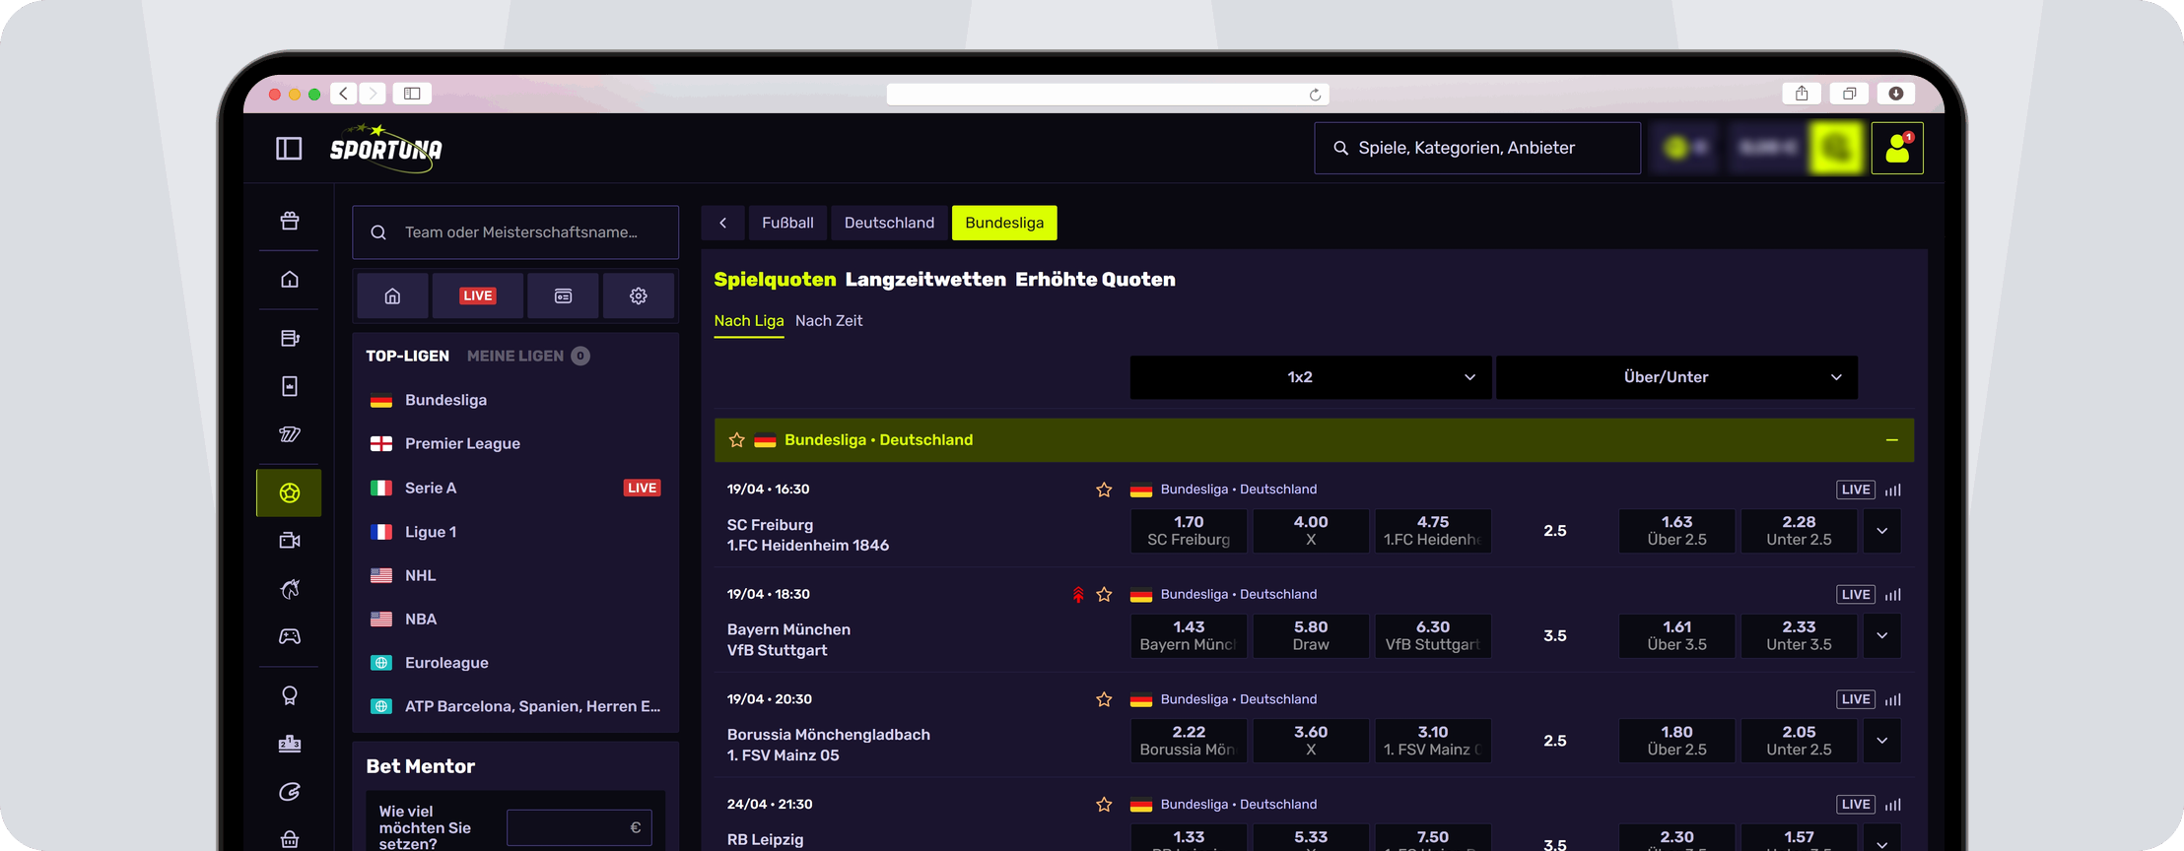2184x851 pixels.
Task: Open the live camera icon in sidebar
Action: coord(290,541)
